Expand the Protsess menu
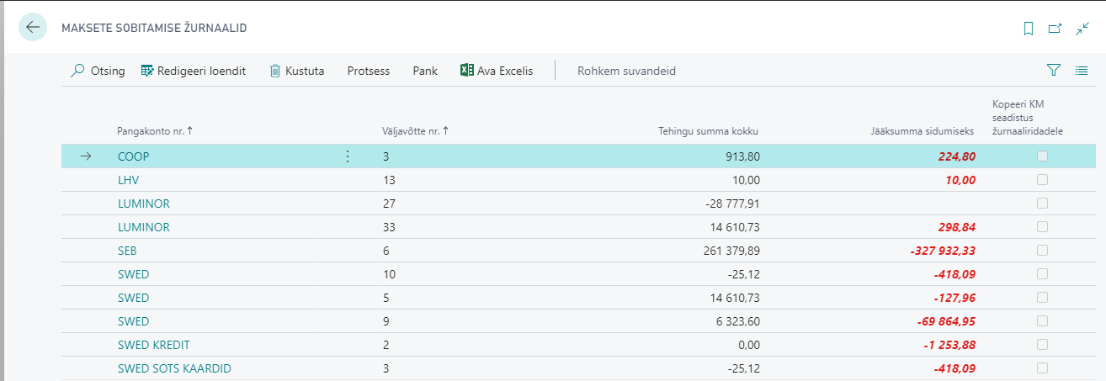1106x381 pixels. [369, 71]
